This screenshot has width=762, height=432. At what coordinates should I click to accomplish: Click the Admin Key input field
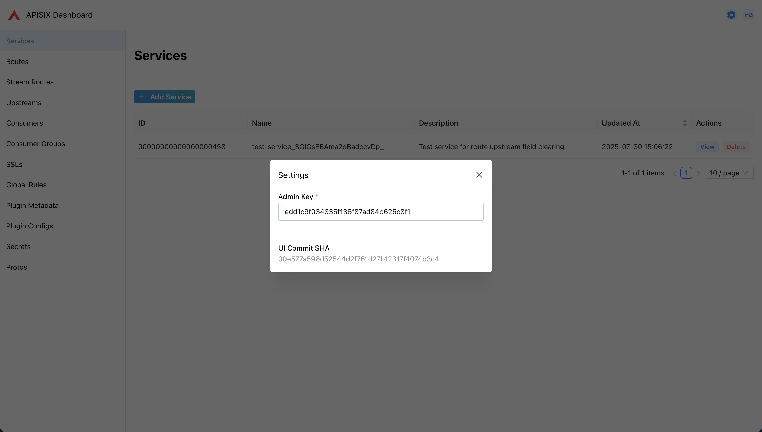click(x=380, y=212)
